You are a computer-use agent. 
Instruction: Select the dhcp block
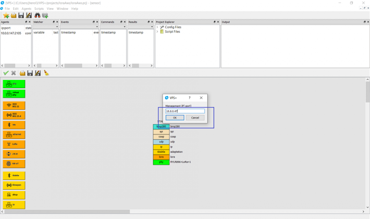(x=14, y=195)
